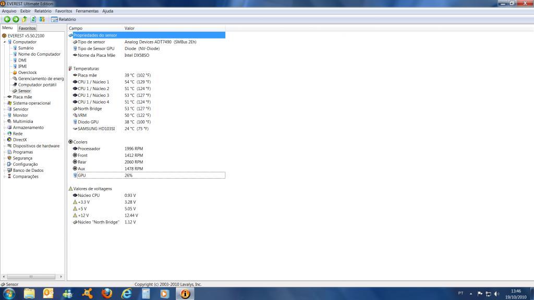Refresh the sensor readings
The height and width of the screenshot is (300, 534).
coord(33,19)
